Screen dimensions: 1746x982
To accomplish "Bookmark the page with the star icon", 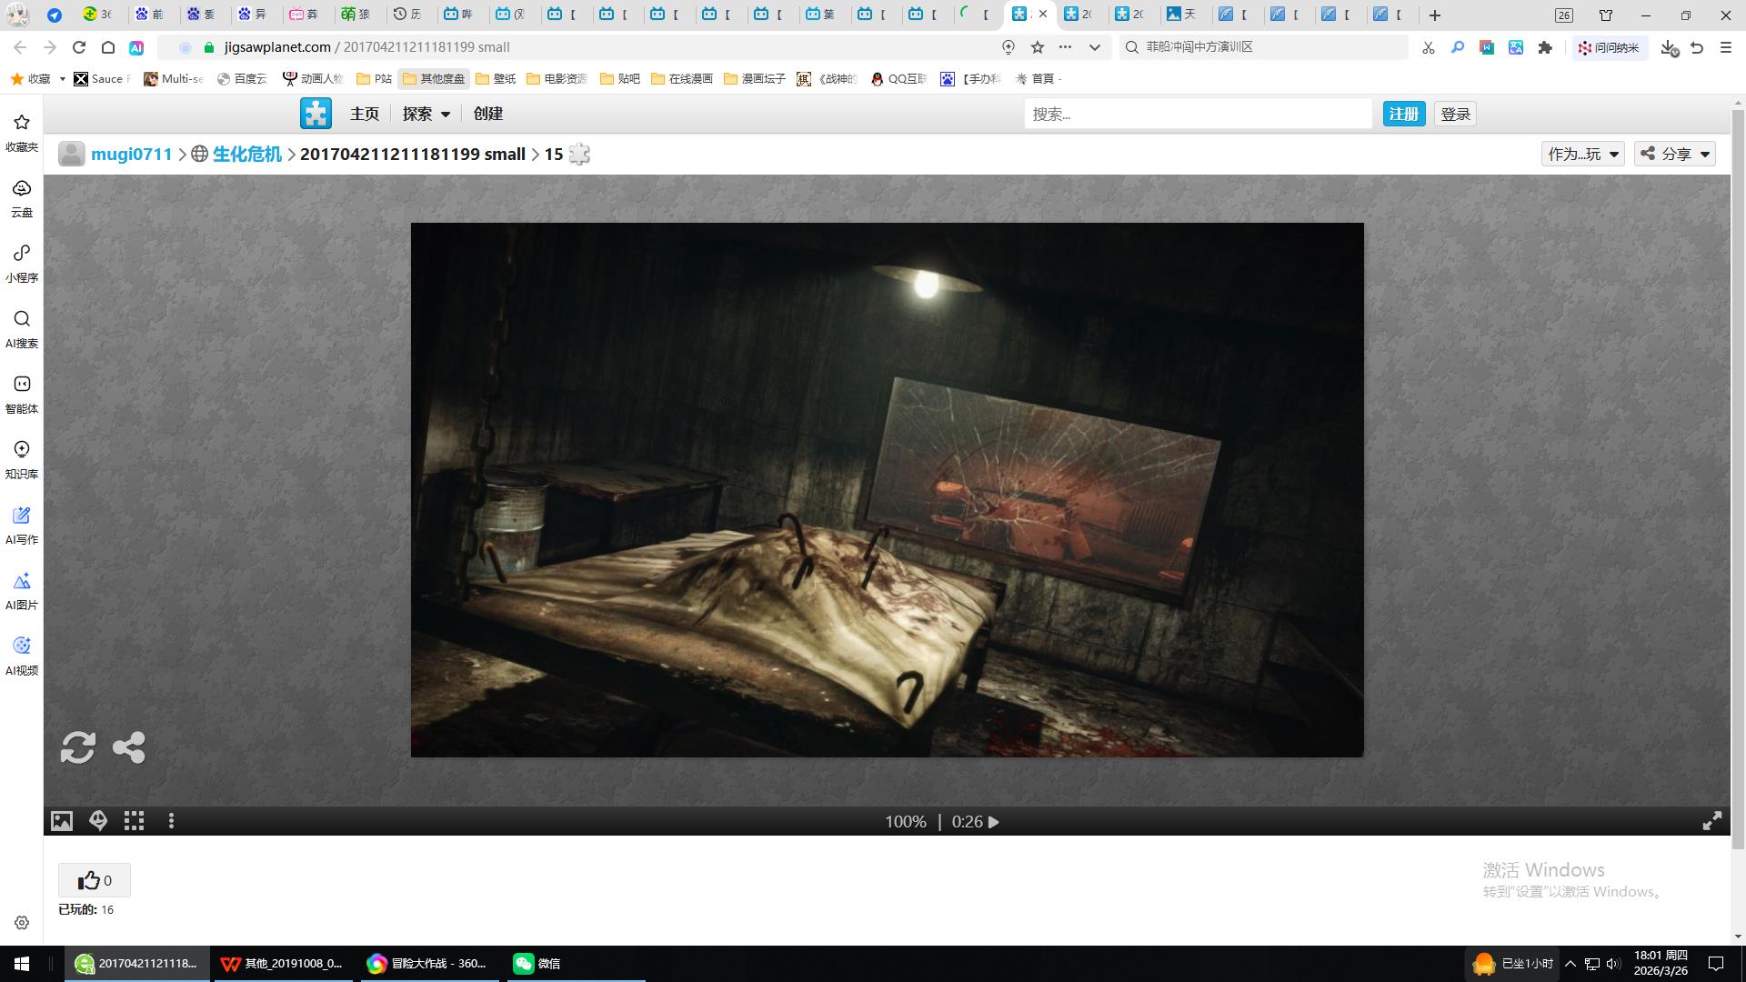I will coord(1037,47).
